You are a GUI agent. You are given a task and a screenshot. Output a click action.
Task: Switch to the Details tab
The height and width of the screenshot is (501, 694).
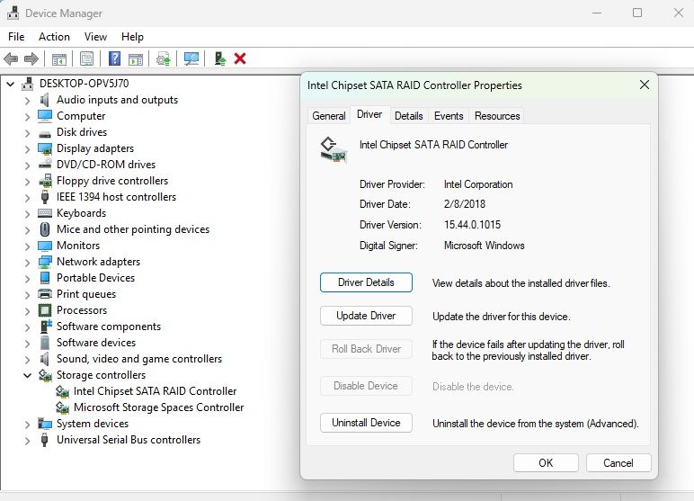pos(408,116)
